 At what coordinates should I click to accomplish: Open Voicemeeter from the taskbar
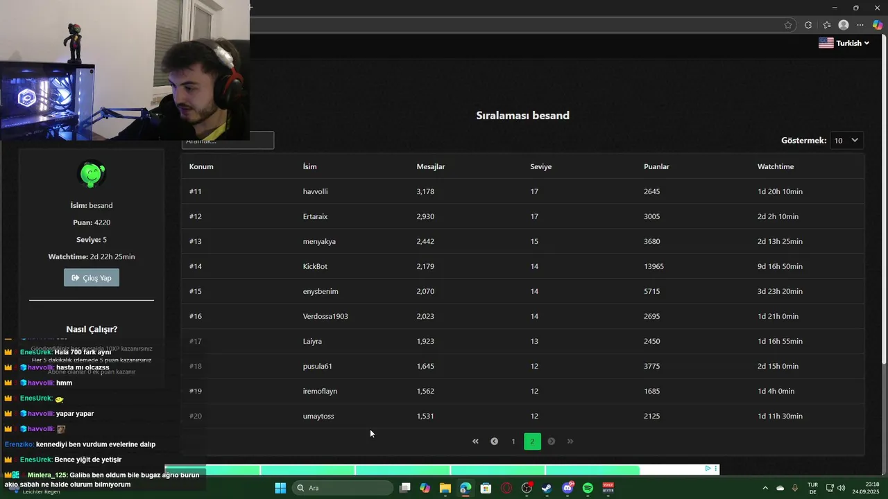click(x=608, y=488)
